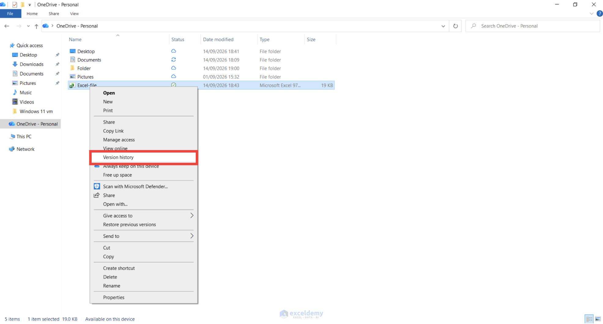The width and height of the screenshot is (603, 324).
Task: Open the File ribbon tab
Action: click(10, 14)
